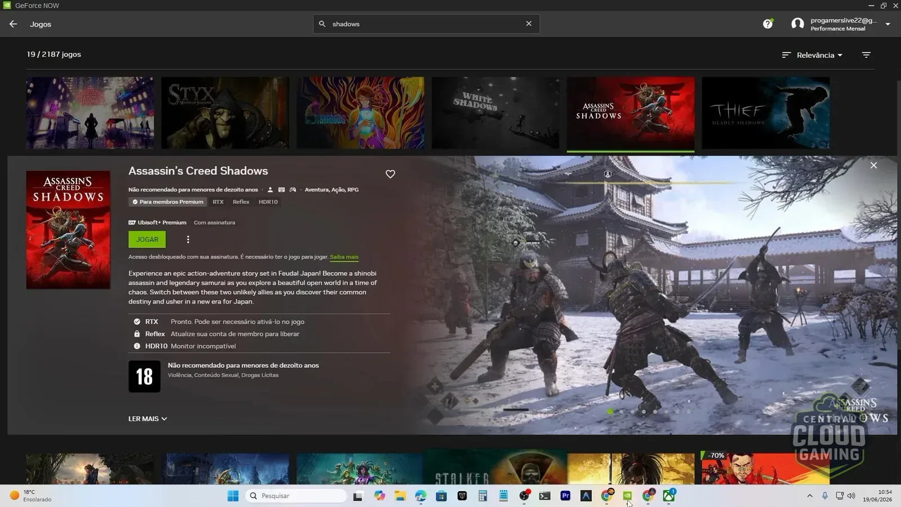Open the Relevância sort dropdown
The image size is (901, 507).
tap(813, 55)
